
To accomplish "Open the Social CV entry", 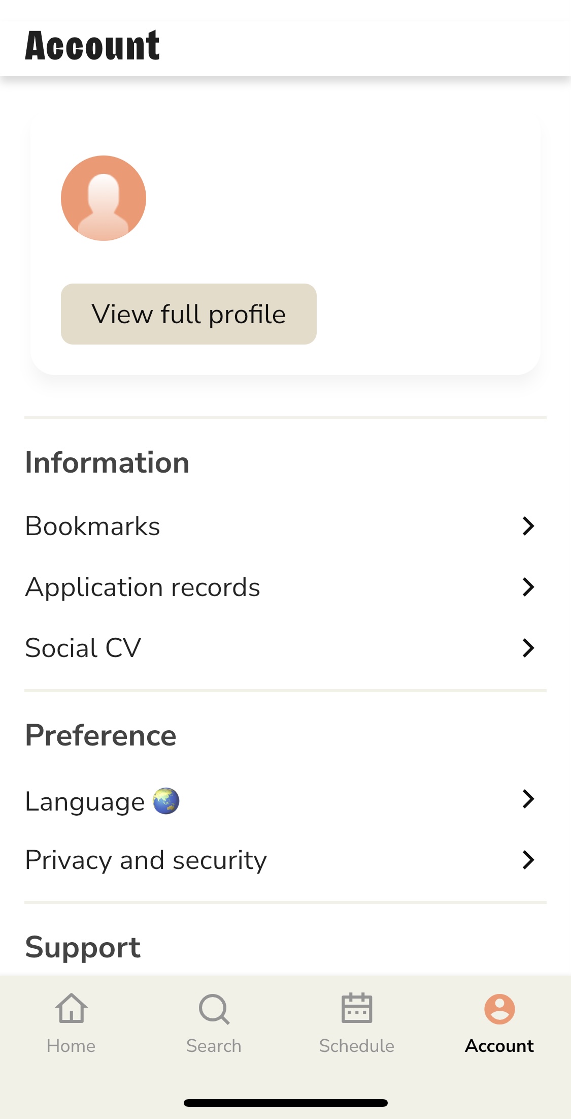I will pyautogui.click(x=285, y=648).
